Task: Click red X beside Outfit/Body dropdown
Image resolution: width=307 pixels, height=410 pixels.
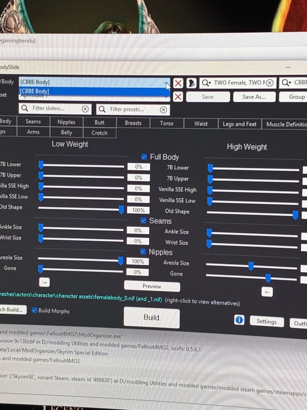Action: [178, 84]
